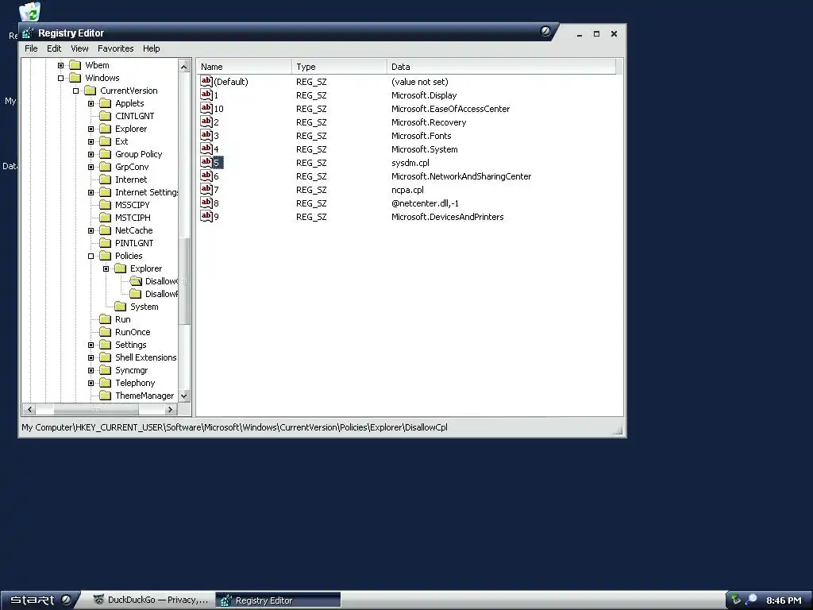Sort by the Data column header

501,67
